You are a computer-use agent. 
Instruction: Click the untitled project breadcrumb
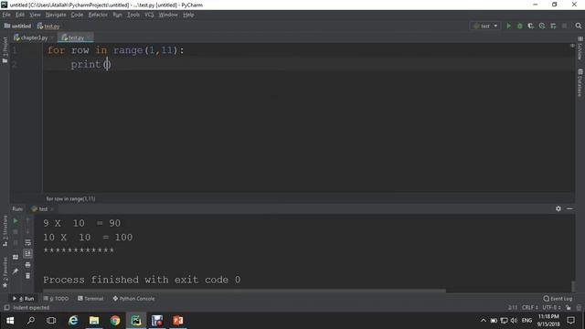point(17,27)
